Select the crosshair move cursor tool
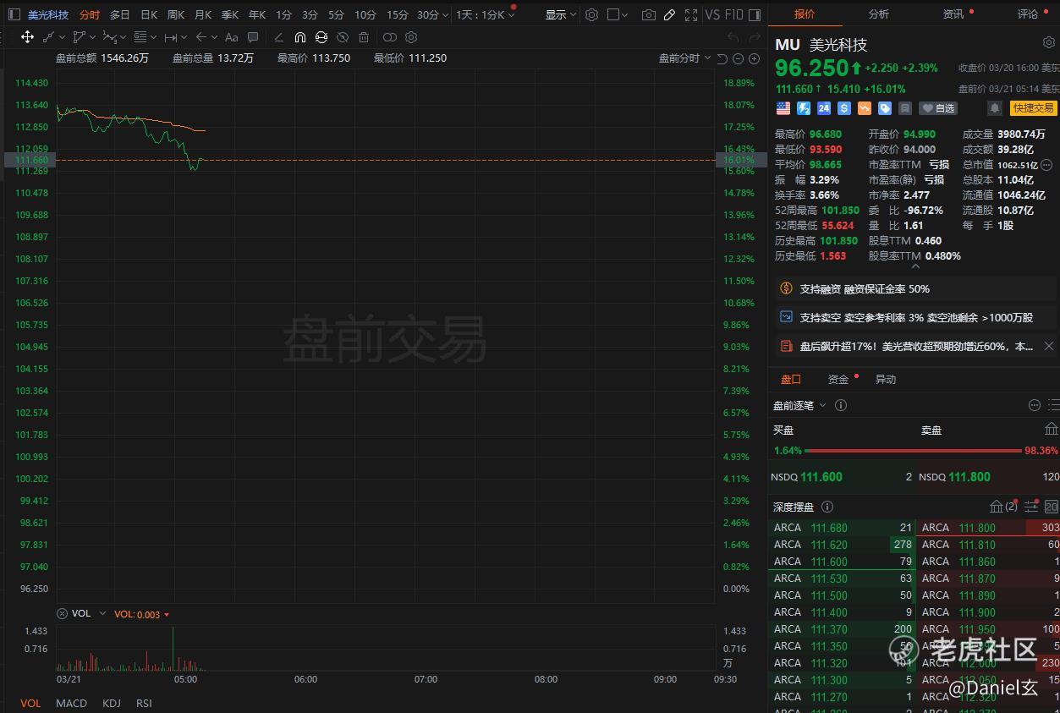Image resolution: width=1060 pixels, height=713 pixels. point(27,37)
